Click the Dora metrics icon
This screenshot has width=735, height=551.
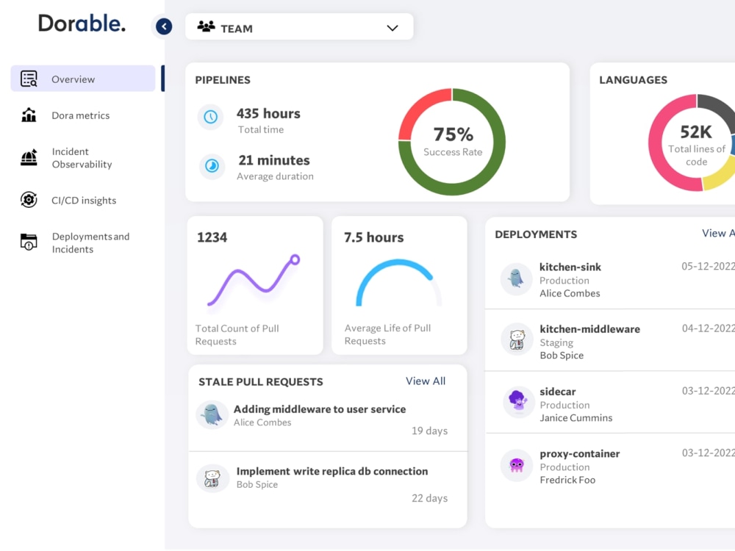coord(29,115)
